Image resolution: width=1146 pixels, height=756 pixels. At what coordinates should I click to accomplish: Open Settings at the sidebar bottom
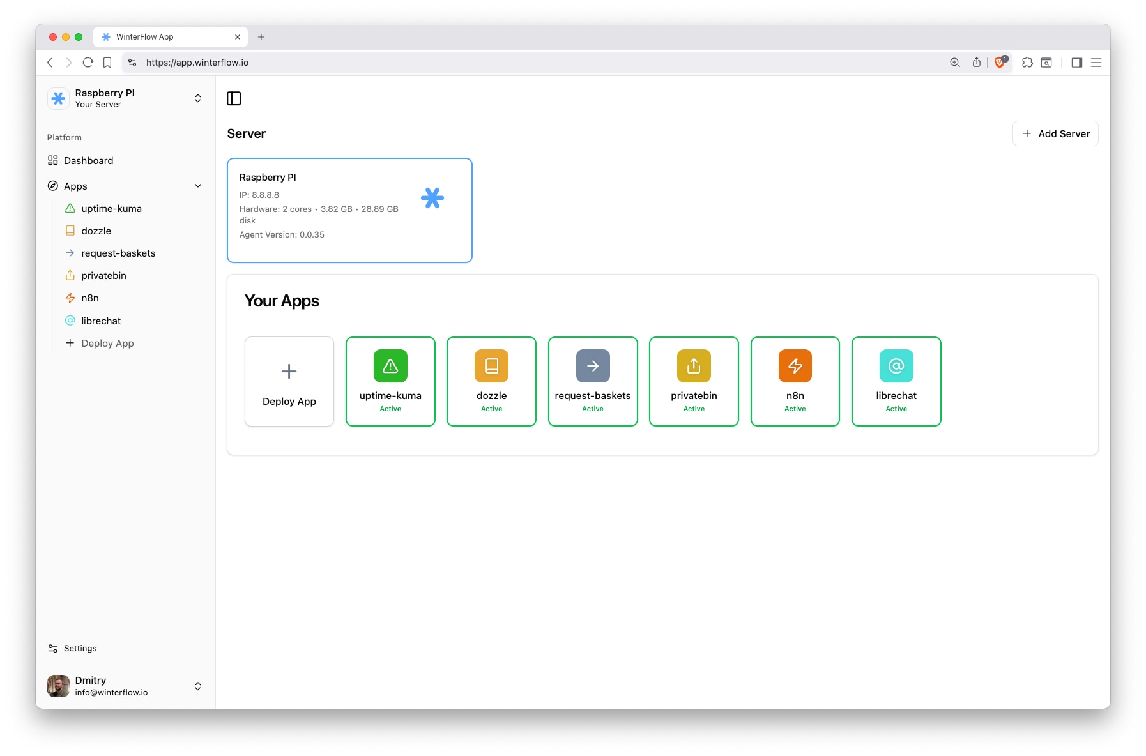coord(125,648)
